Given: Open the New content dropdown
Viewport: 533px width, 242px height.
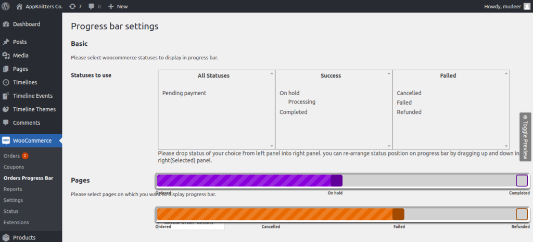Looking at the screenshot, I should pos(118,6).
